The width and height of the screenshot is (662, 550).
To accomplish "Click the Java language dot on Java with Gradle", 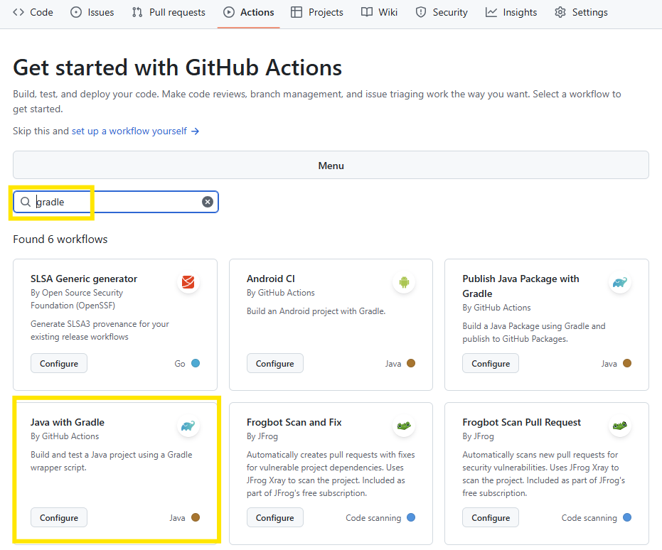I will tap(196, 517).
